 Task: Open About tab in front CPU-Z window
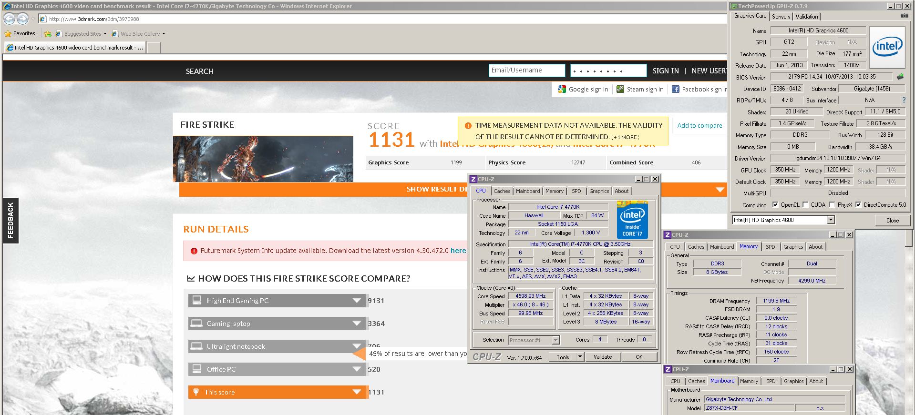tap(621, 191)
